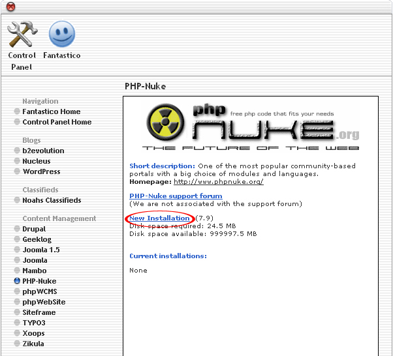This screenshot has width=393, height=356.
Task: Open WordPress in the Blogs section
Action: 41,171
